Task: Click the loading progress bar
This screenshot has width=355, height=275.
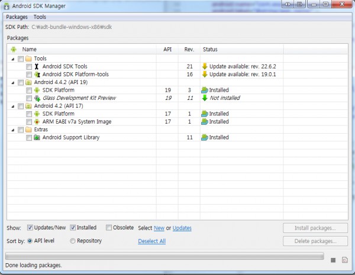Action: pyautogui.click(x=164, y=256)
